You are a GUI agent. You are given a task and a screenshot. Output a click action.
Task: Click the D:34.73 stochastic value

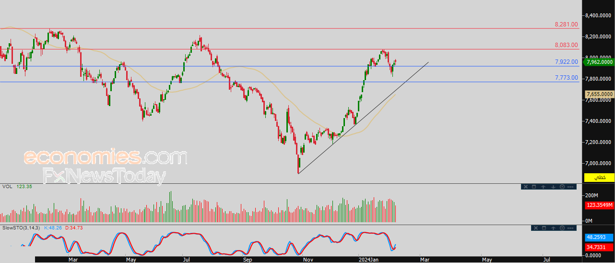[x=73, y=227]
